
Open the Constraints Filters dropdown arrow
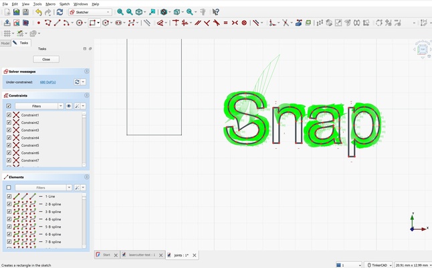(x=61, y=106)
